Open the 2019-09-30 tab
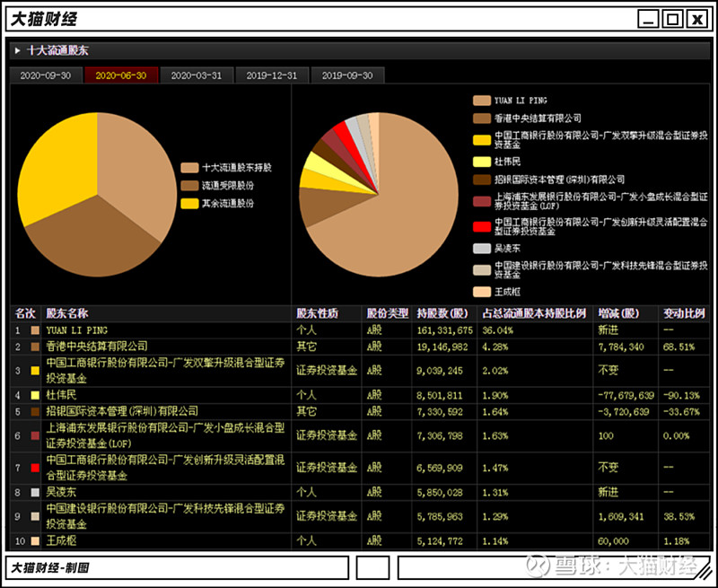This screenshot has width=718, height=588. [347, 75]
